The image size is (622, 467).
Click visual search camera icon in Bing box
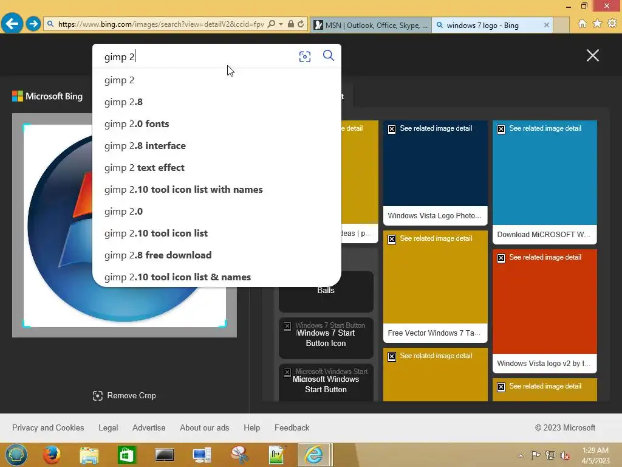[x=305, y=57]
